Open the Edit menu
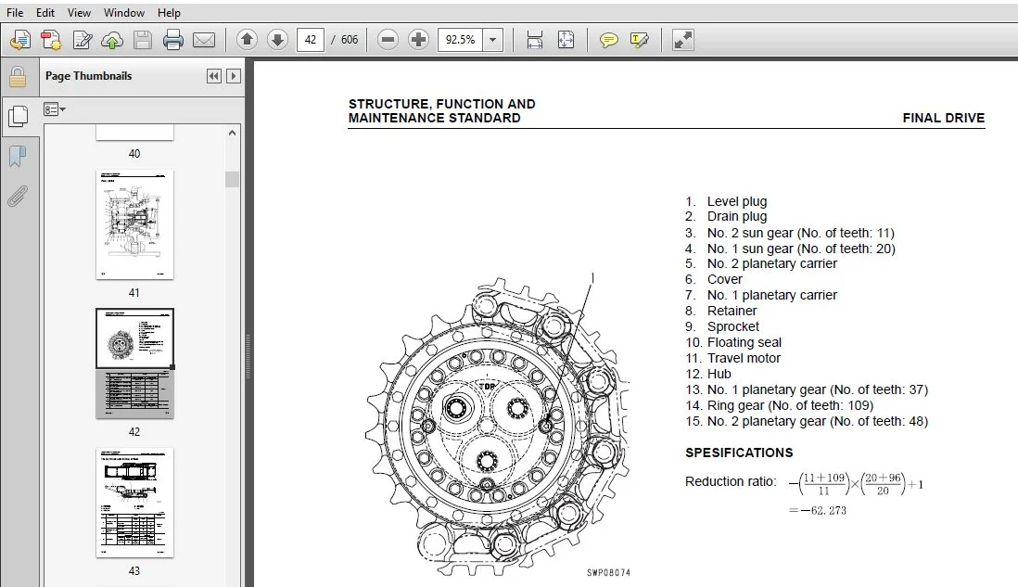Screen dimensions: 1018x587 pyautogui.click(x=45, y=12)
